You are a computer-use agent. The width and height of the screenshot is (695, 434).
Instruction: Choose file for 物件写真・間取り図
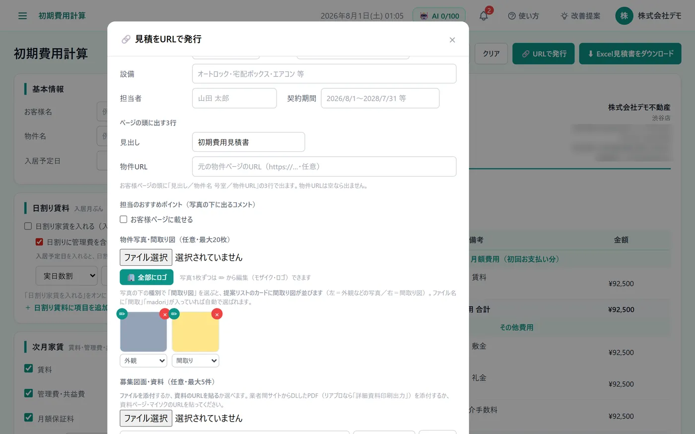pyautogui.click(x=146, y=257)
